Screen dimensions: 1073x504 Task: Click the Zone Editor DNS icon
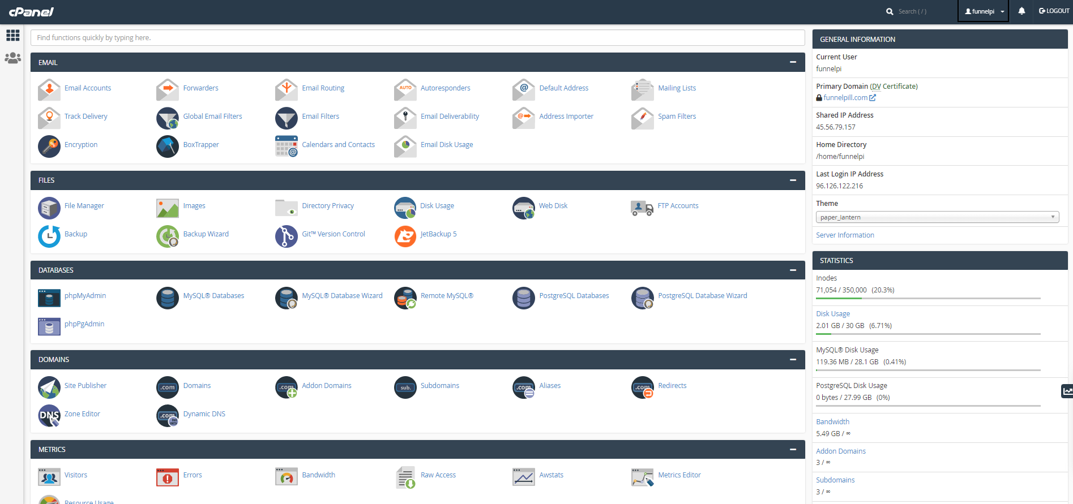pyautogui.click(x=49, y=416)
